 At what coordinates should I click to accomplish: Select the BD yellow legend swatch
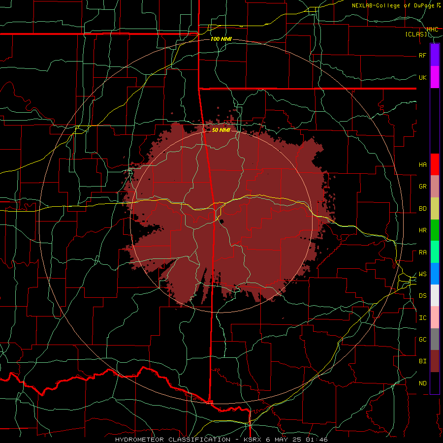click(x=435, y=209)
